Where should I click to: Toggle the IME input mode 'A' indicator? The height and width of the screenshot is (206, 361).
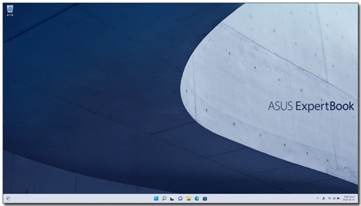pyautogui.click(x=323, y=198)
